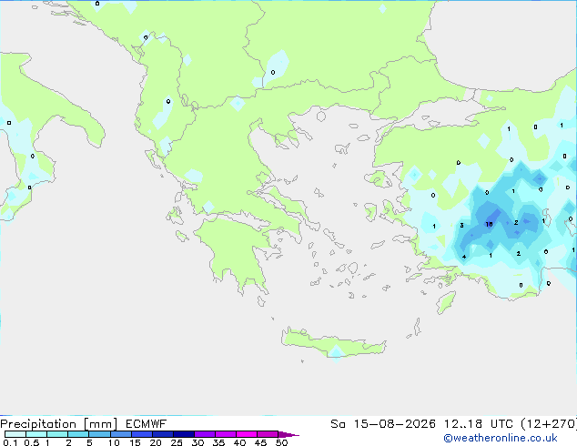This screenshot has height=446, width=577.
Task: Select the ECMWF model label
Action: (x=147, y=424)
